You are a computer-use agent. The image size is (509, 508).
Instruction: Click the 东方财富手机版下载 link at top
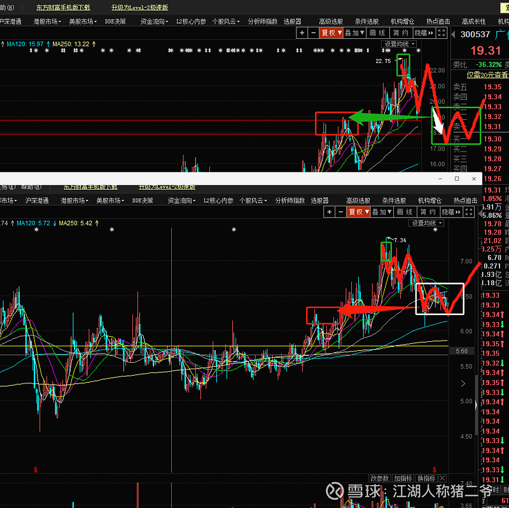(63, 8)
